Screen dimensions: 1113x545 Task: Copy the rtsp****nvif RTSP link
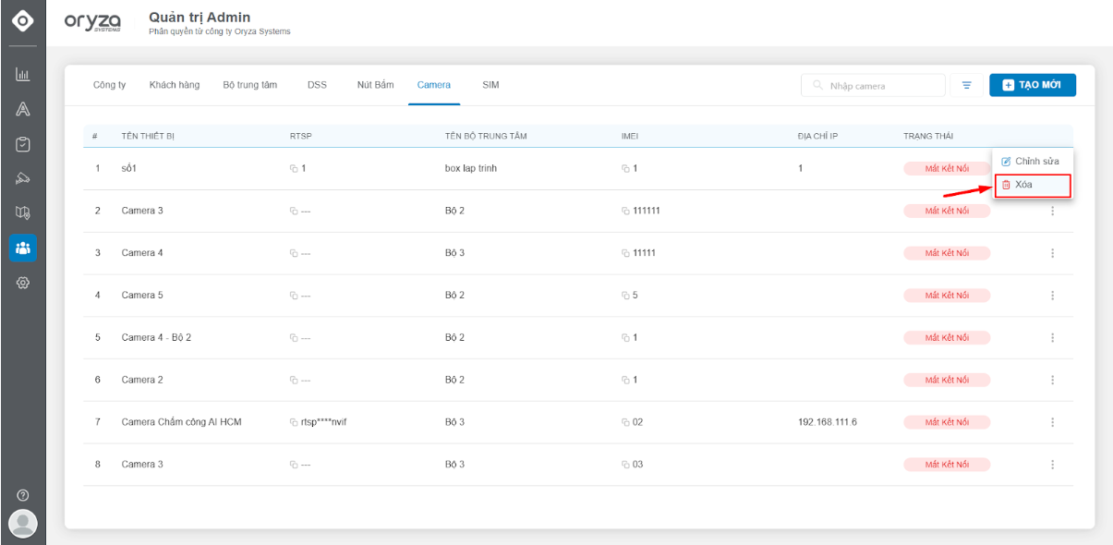pyautogui.click(x=294, y=422)
